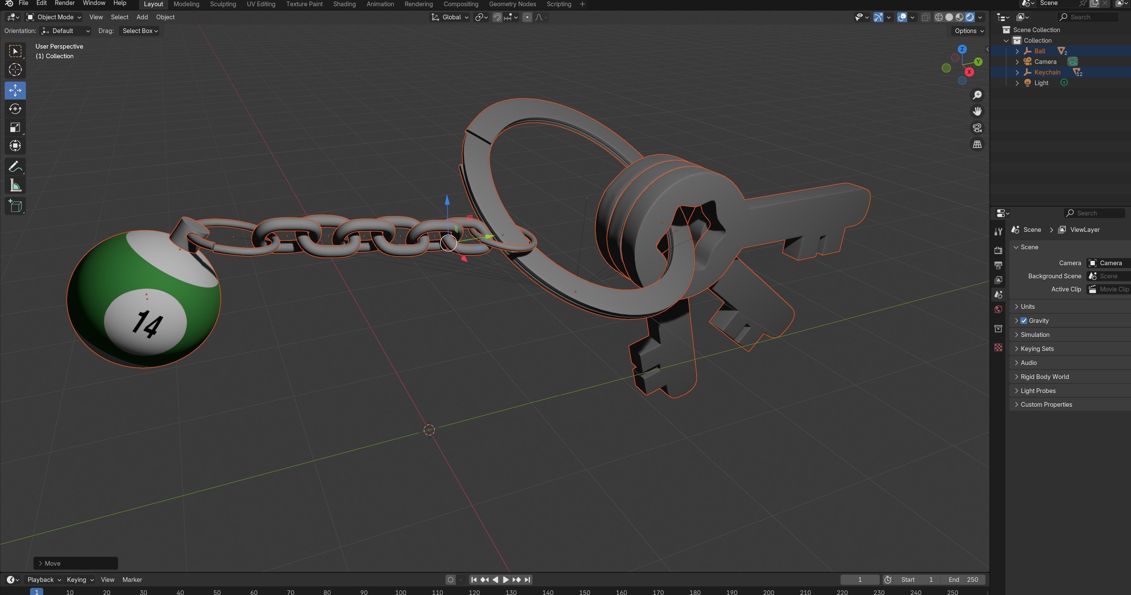Expand the Rigid Body World panel

(x=1045, y=377)
